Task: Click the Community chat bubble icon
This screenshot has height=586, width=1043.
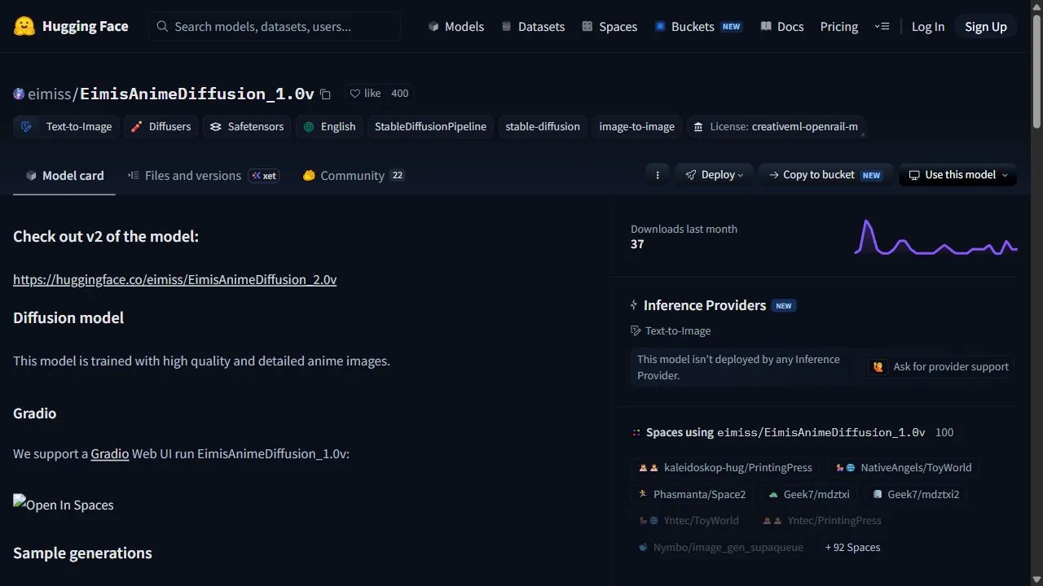Action: pyautogui.click(x=309, y=176)
